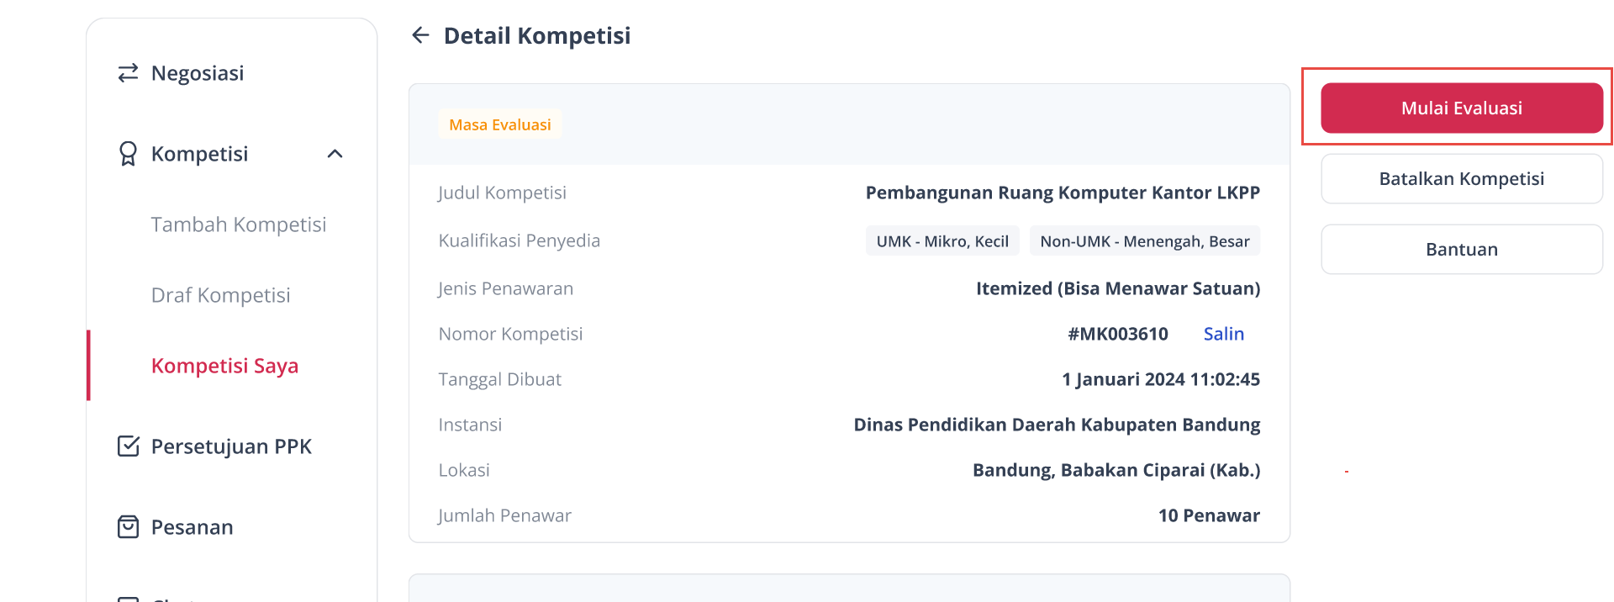Go to Kompetisi Saya
Viewport: 1614px width, 602px height.
pyautogui.click(x=224, y=366)
